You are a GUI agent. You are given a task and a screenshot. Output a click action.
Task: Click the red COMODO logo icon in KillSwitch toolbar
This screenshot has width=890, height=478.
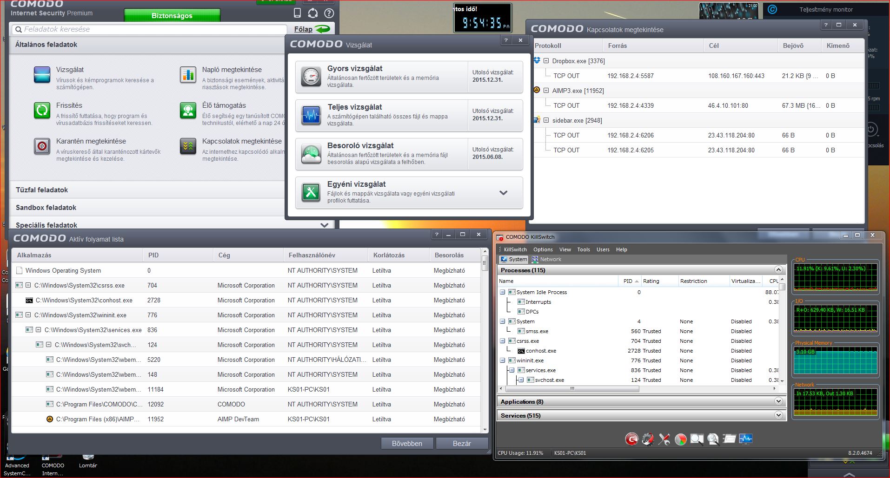point(631,439)
